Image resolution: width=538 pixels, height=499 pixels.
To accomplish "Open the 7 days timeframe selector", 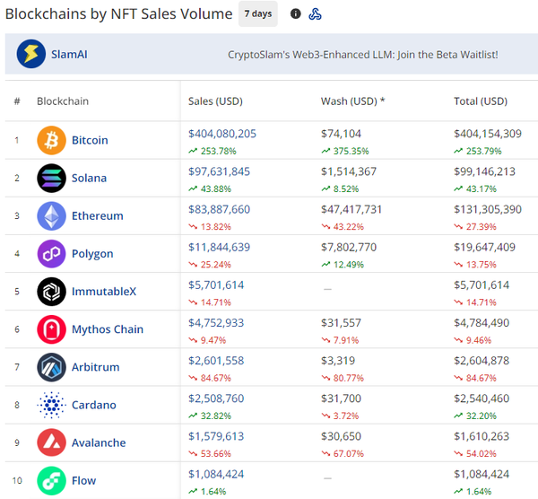I will click(x=258, y=13).
